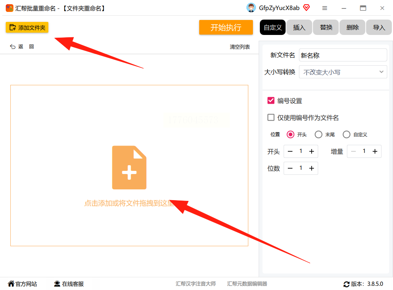Expand the 大小写转换 dropdown

click(x=343, y=72)
